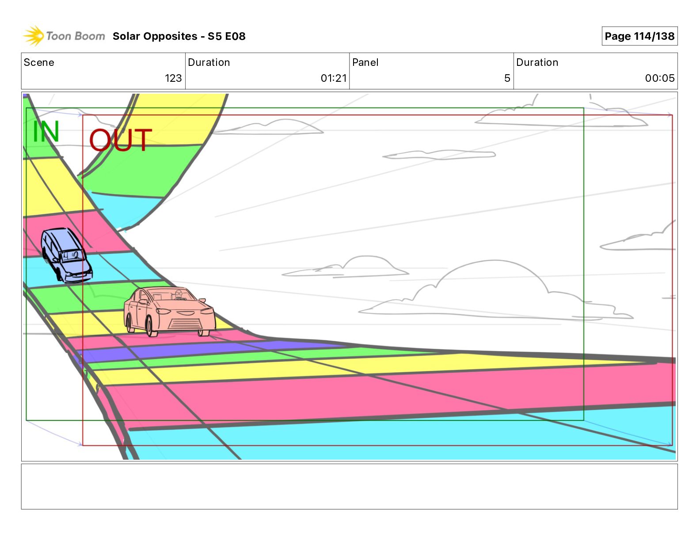Click the Toon Boom logo

click(x=65, y=36)
